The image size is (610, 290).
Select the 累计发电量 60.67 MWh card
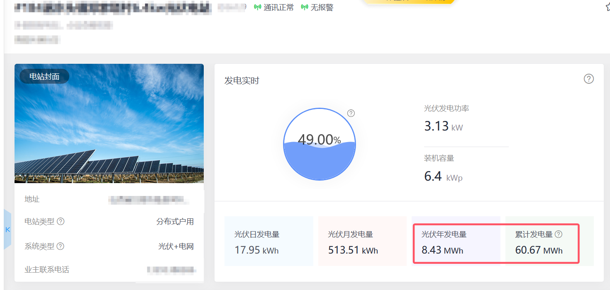click(x=549, y=241)
